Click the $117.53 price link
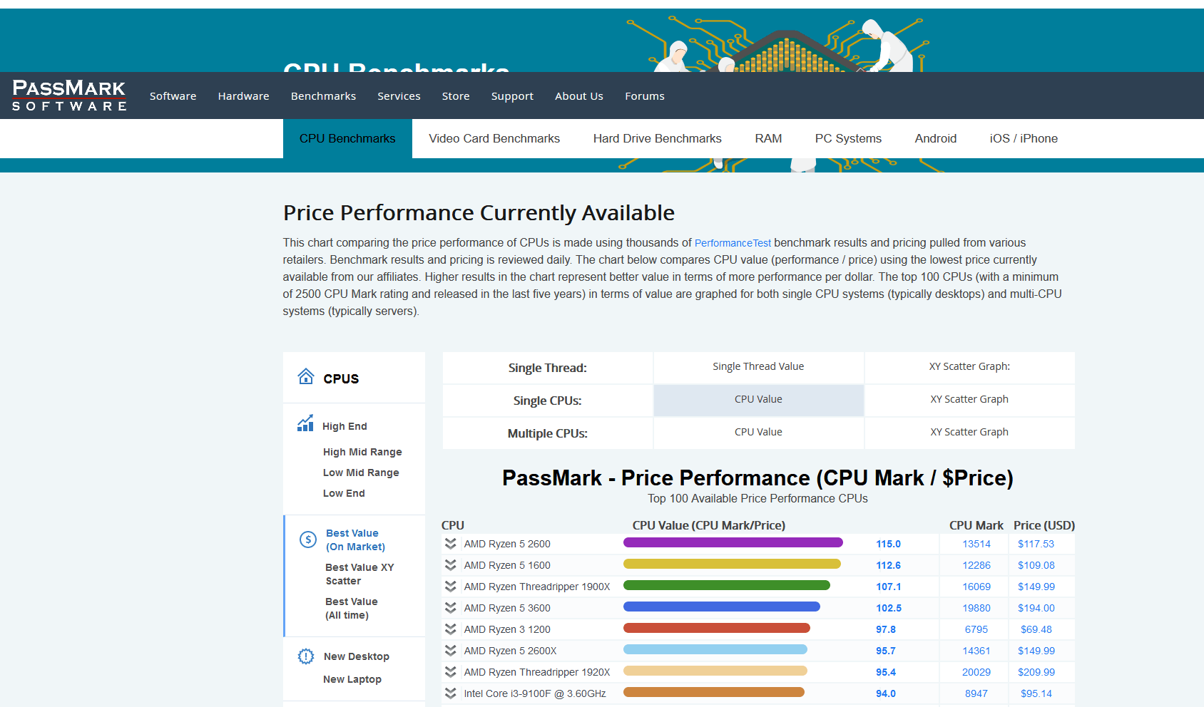1204x707 pixels. click(1036, 544)
